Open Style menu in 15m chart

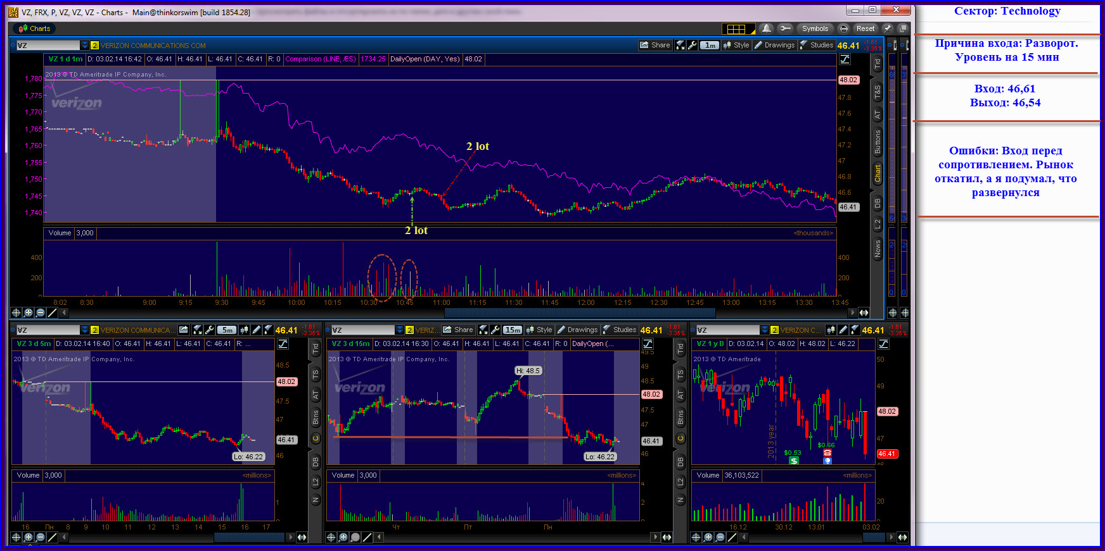[539, 330]
